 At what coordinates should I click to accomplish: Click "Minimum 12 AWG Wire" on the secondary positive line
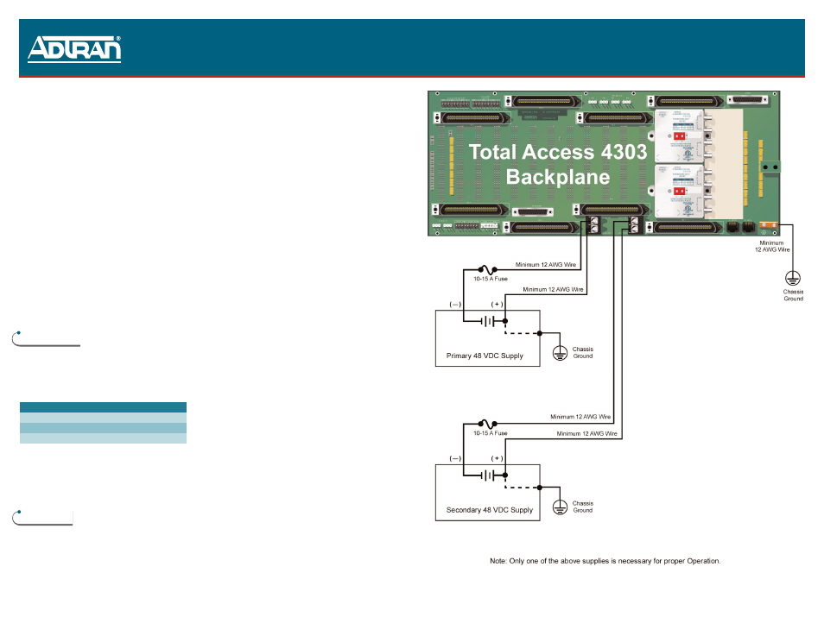[x=587, y=434]
